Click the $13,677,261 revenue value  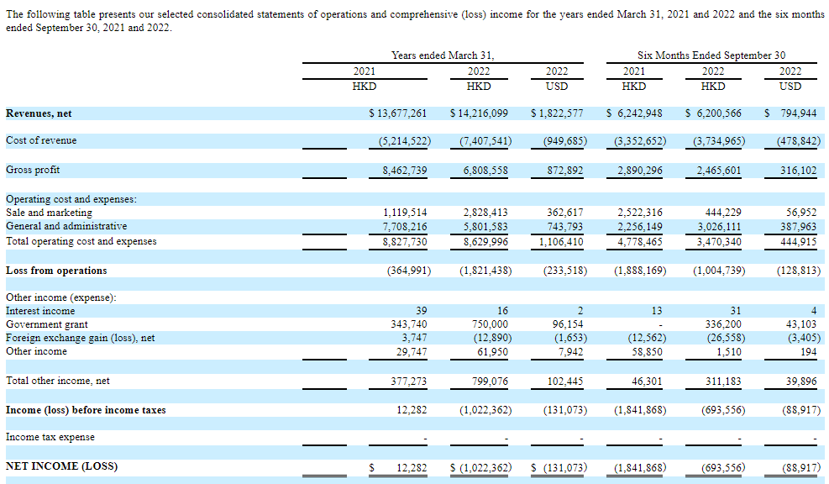click(x=397, y=113)
